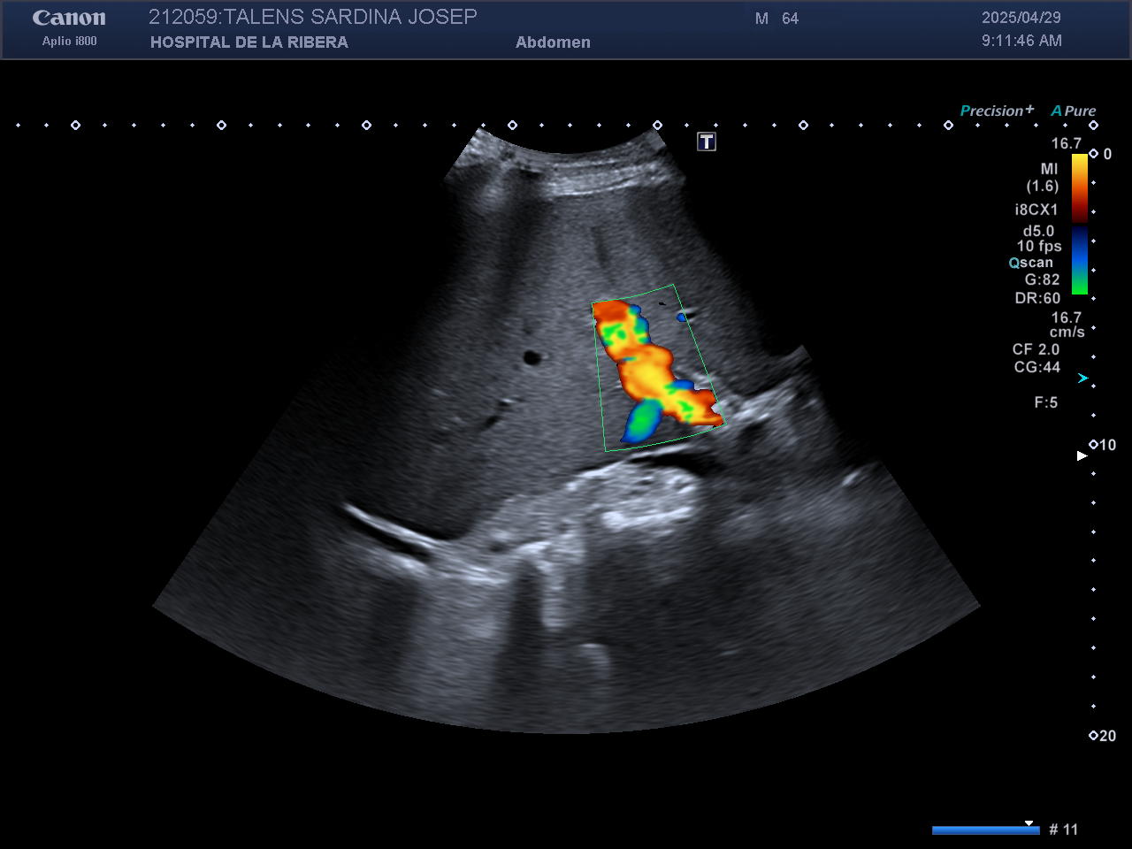Click inside the green color Doppler box
Viewport: 1132px width, 849px height.
(654, 371)
